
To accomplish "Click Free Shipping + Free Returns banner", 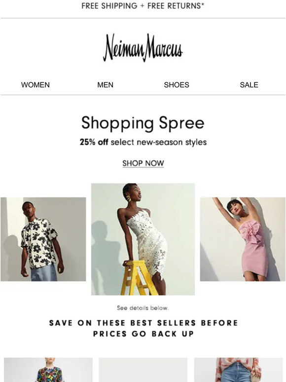I will (143, 6).
